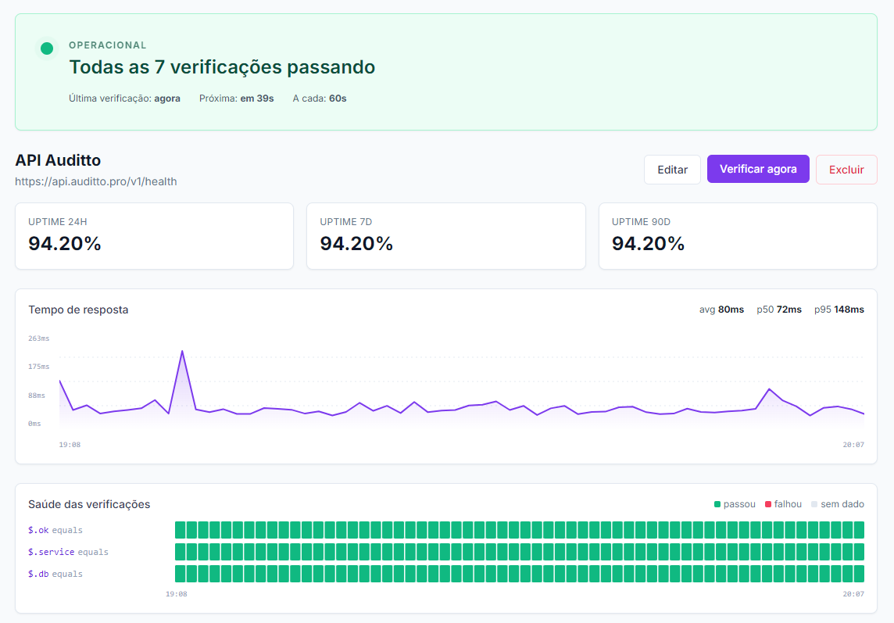894x623 pixels.
Task: Select the $.ok equals check row label
Action: point(55,530)
